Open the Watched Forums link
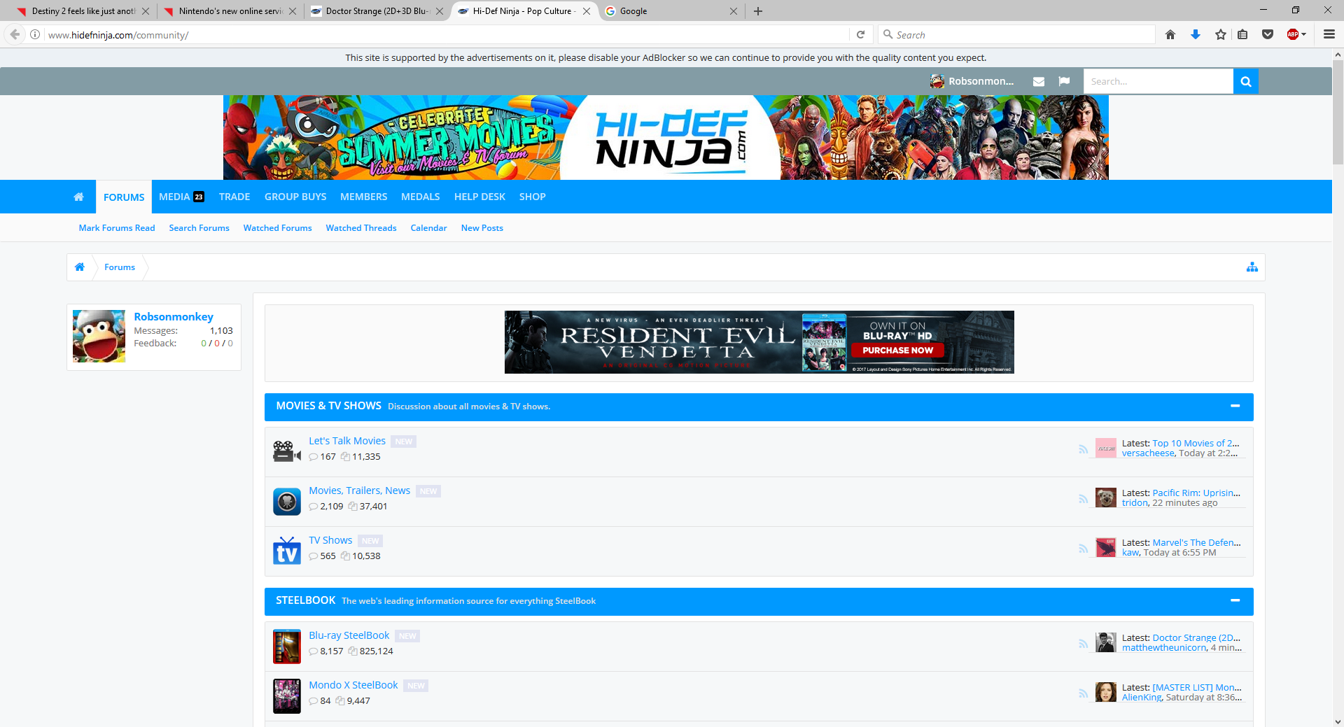 pos(278,228)
